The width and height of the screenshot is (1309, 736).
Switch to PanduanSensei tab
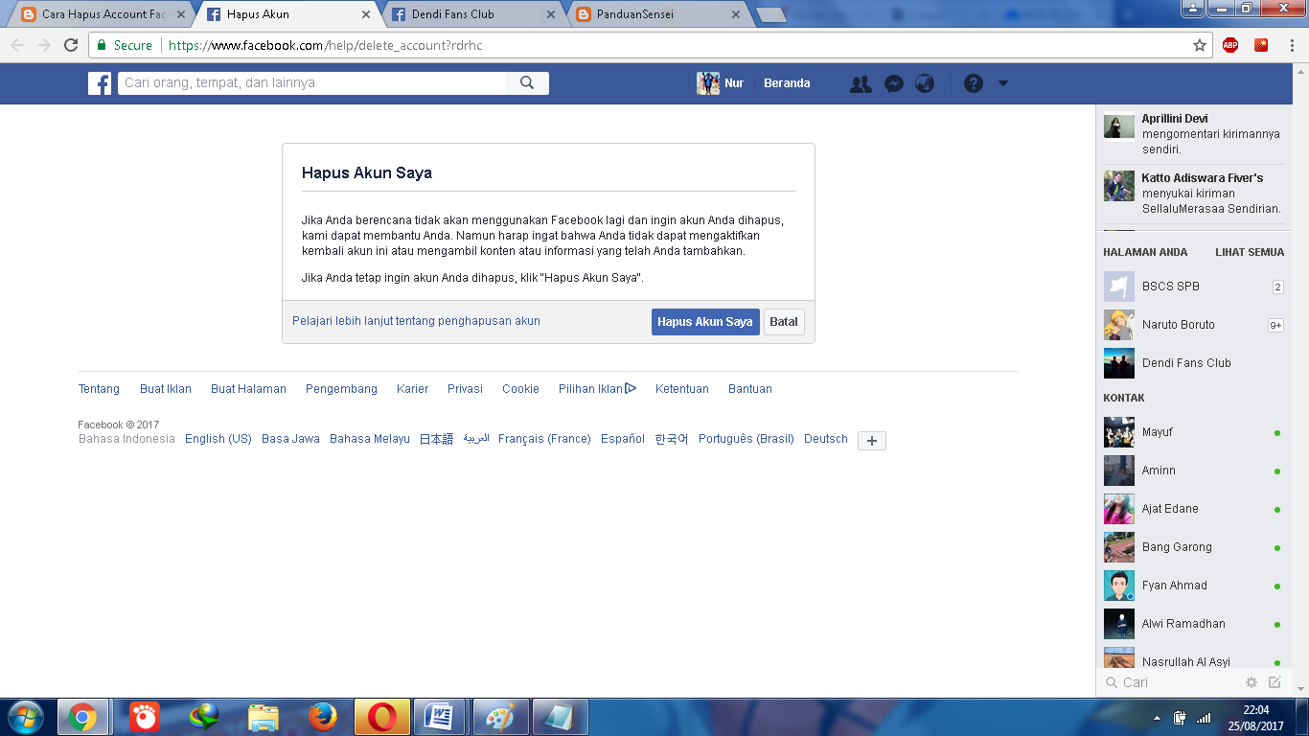point(655,14)
